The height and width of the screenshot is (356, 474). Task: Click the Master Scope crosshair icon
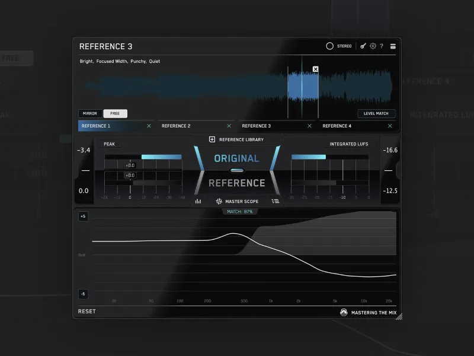tap(219, 201)
